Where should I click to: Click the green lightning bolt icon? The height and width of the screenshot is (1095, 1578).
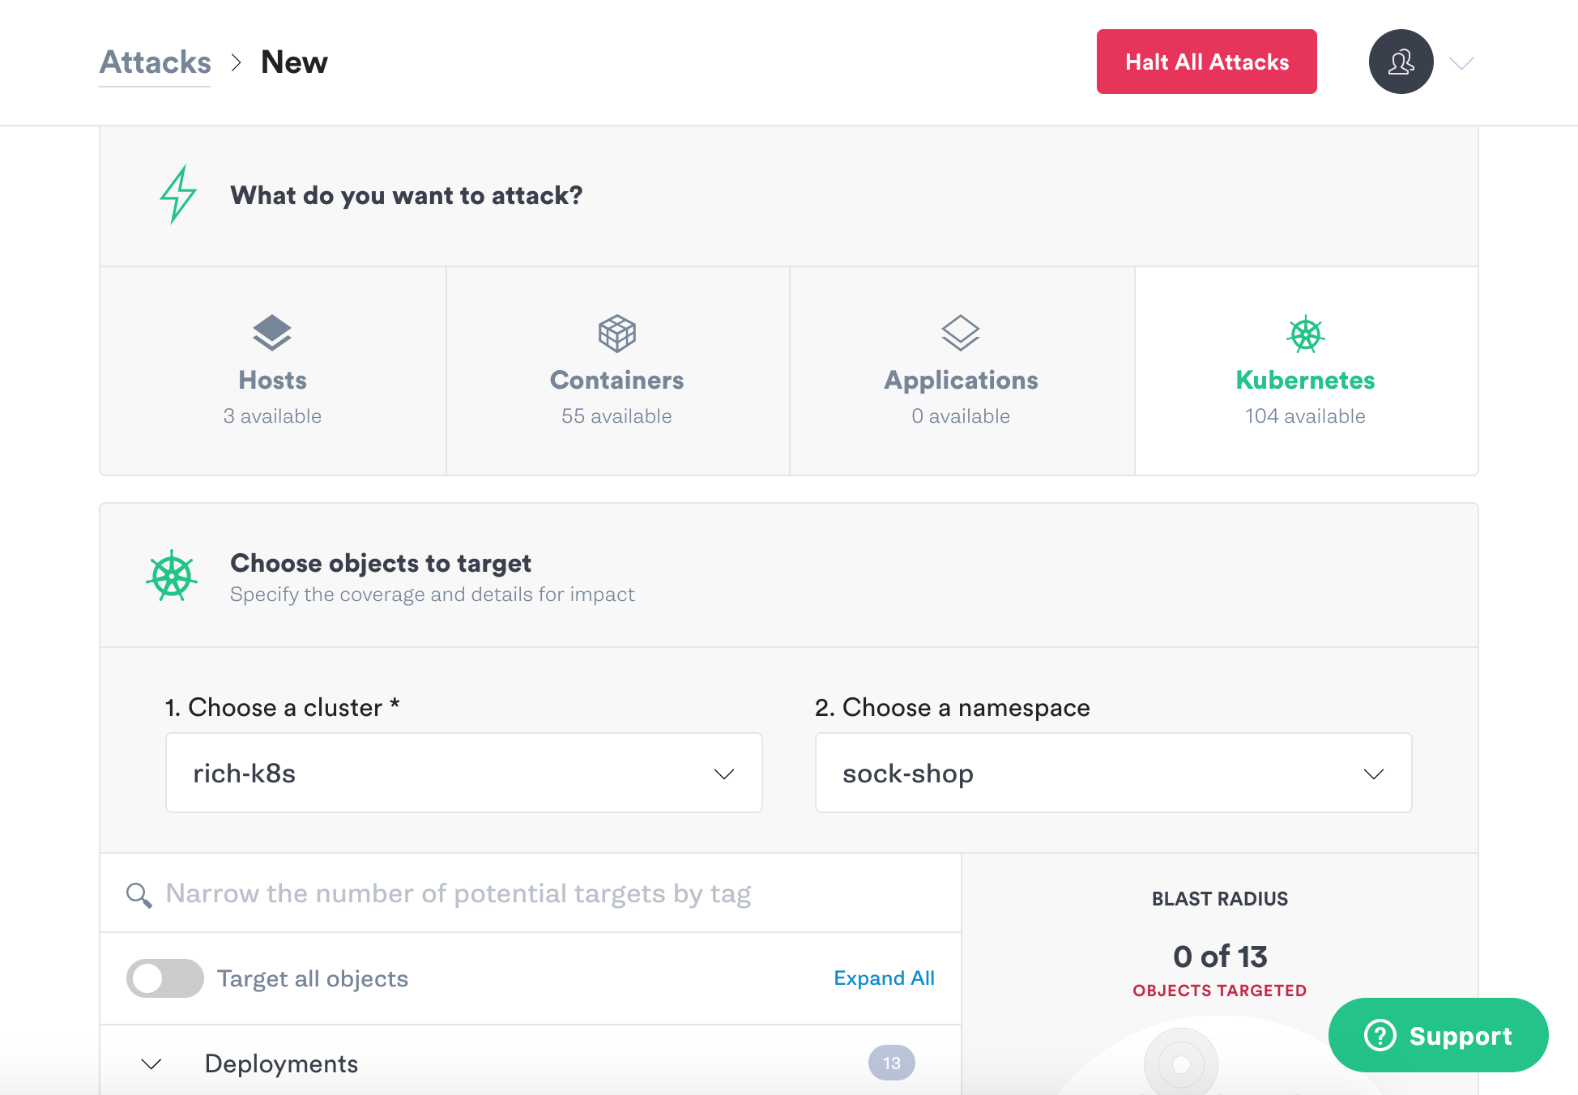tap(178, 194)
